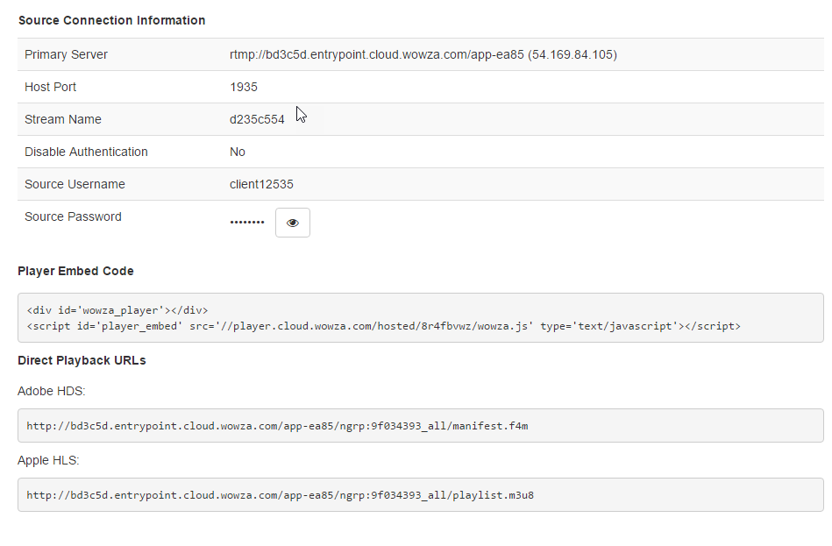Click the rtmp Primary Server address
The height and width of the screenshot is (546, 832).
pos(423,54)
